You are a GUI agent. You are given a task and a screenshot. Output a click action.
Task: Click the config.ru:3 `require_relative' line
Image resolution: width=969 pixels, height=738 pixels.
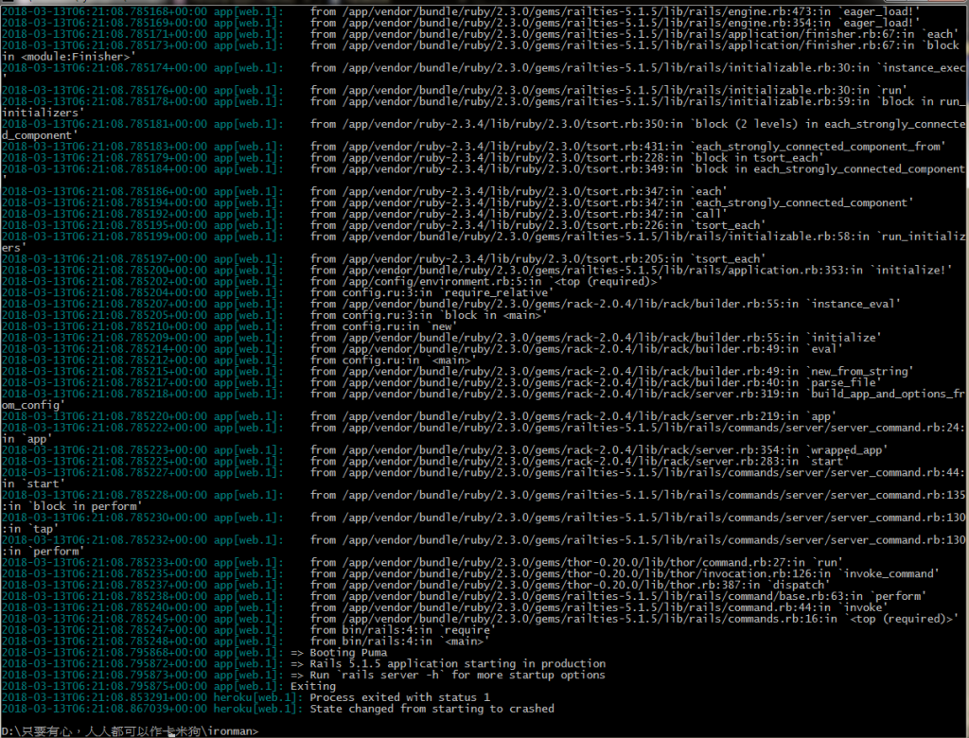tap(432, 292)
